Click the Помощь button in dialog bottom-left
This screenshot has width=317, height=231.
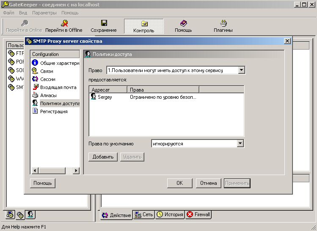43,183
